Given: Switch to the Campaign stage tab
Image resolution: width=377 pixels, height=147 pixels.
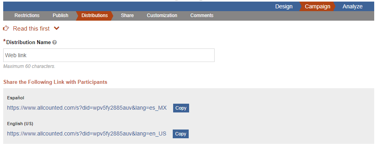Looking at the screenshot, I should pyautogui.click(x=318, y=6).
